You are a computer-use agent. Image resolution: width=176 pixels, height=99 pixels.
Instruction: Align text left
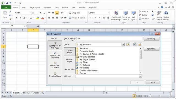point(49,18)
